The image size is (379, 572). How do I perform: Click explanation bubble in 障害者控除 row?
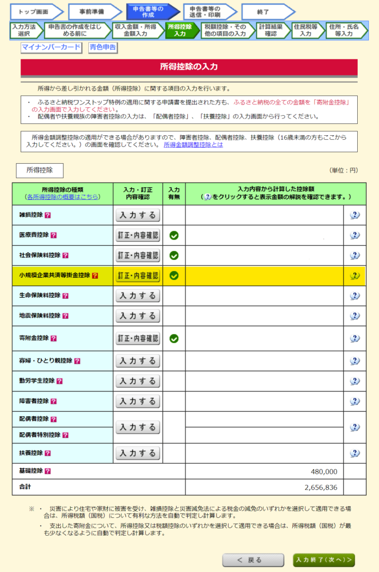click(x=354, y=401)
